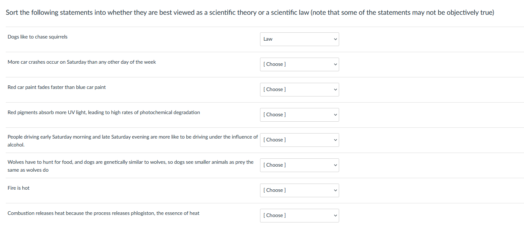Open the [Choose] dropdown for the Saturday car crashes statement
The height and width of the screenshot is (230, 524).
pyautogui.click(x=300, y=64)
